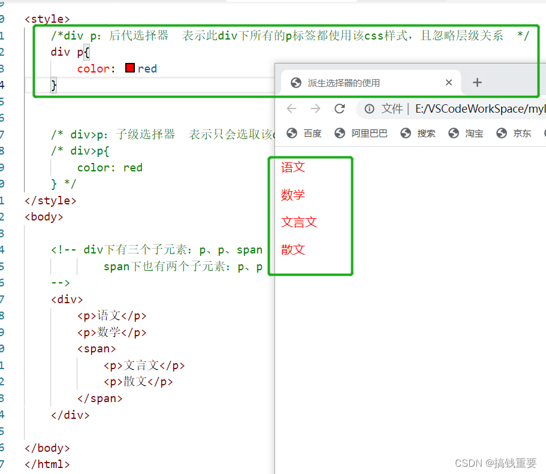The image size is (546, 474).
Task: Open the 搜索 bookmark
Action: (x=418, y=133)
